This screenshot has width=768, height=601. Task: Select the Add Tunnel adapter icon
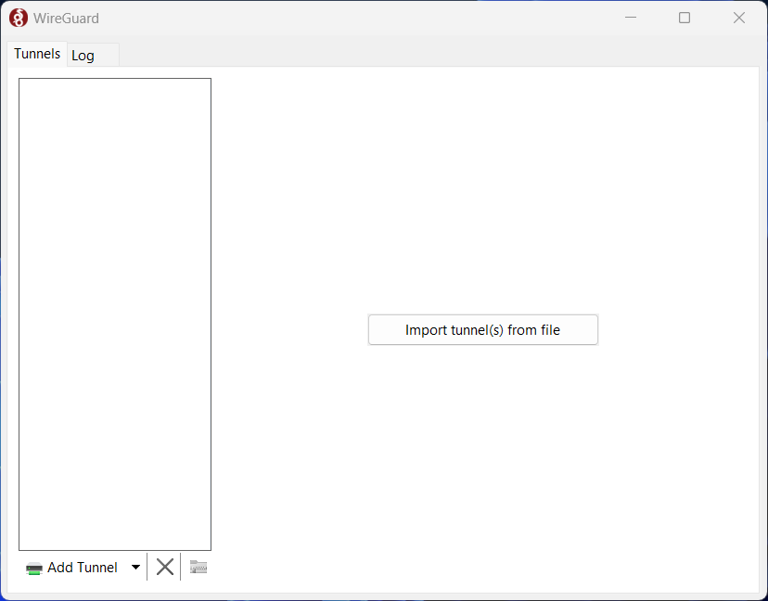[33, 567]
